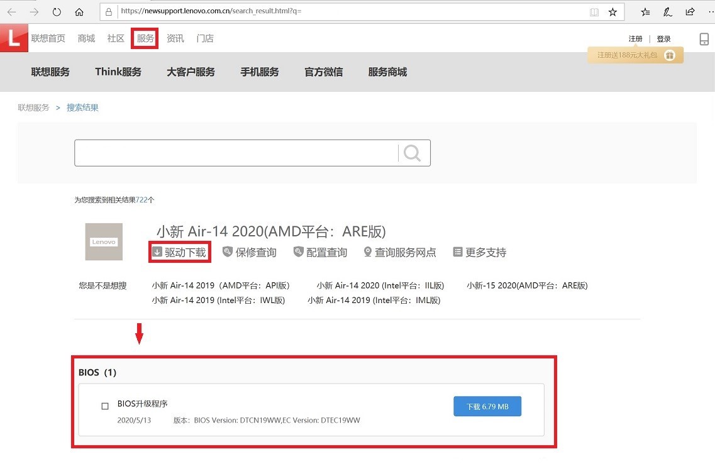The height and width of the screenshot is (476, 715).
Task: Open 联想首页 in top navigation
Action: pyautogui.click(x=48, y=38)
